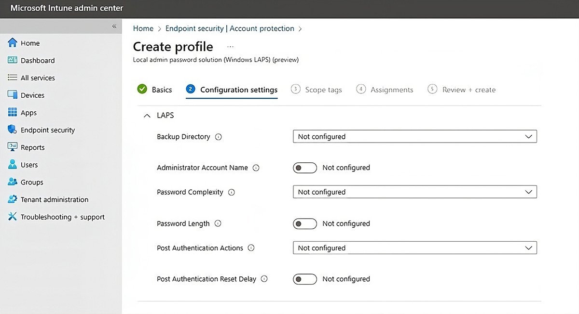Enable the Administrator Account Name setting
This screenshot has height=314, width=579.
click(304, 167)
